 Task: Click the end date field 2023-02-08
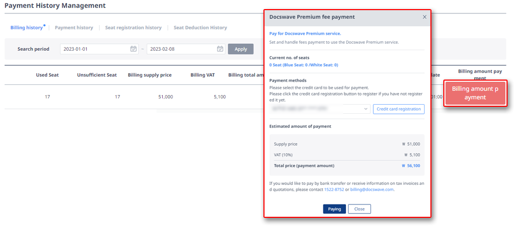186,49
